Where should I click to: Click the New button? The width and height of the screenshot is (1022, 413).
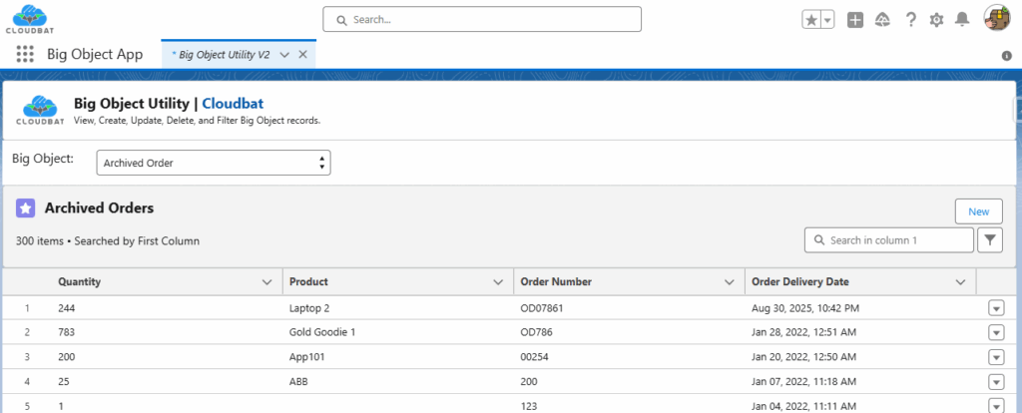point(978,211)
